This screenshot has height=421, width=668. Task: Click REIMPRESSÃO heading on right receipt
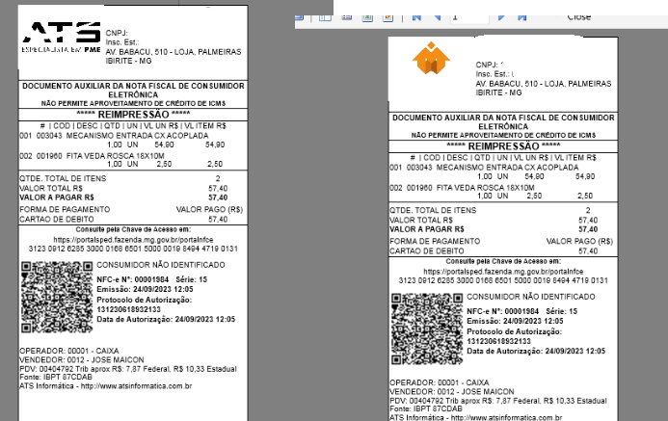tap(503, 146)
